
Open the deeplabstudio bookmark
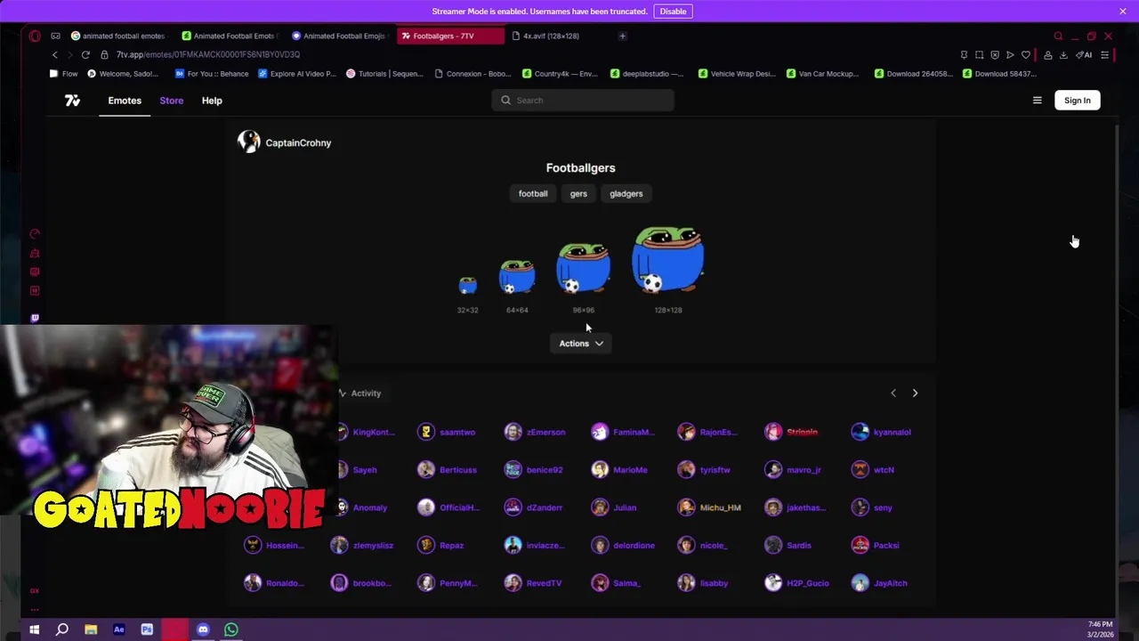[x=647, y=74]
